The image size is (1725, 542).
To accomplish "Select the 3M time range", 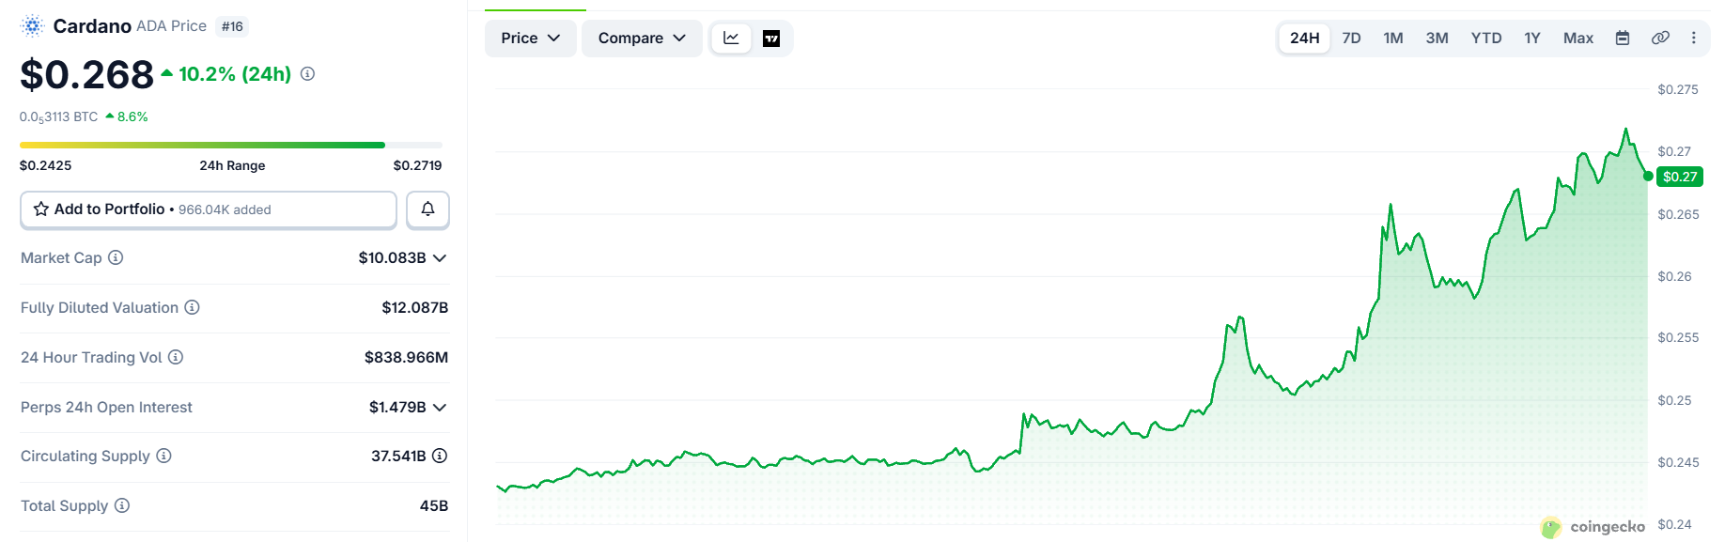I will pos(1437,39).
